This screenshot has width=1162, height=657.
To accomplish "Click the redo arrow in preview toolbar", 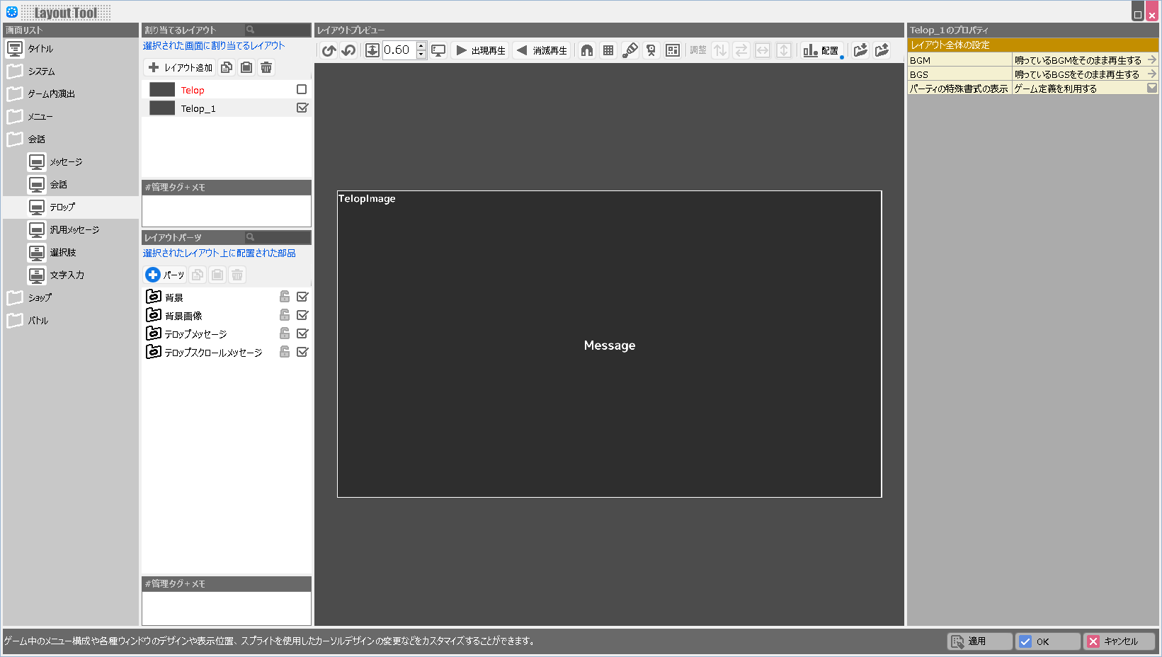I will [348, 50].
